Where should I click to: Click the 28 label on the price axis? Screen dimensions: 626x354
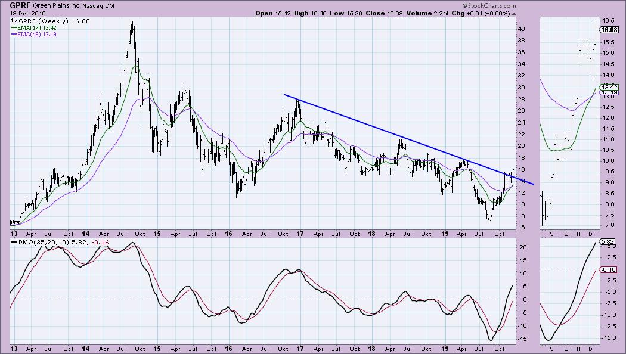click(522, 100)
